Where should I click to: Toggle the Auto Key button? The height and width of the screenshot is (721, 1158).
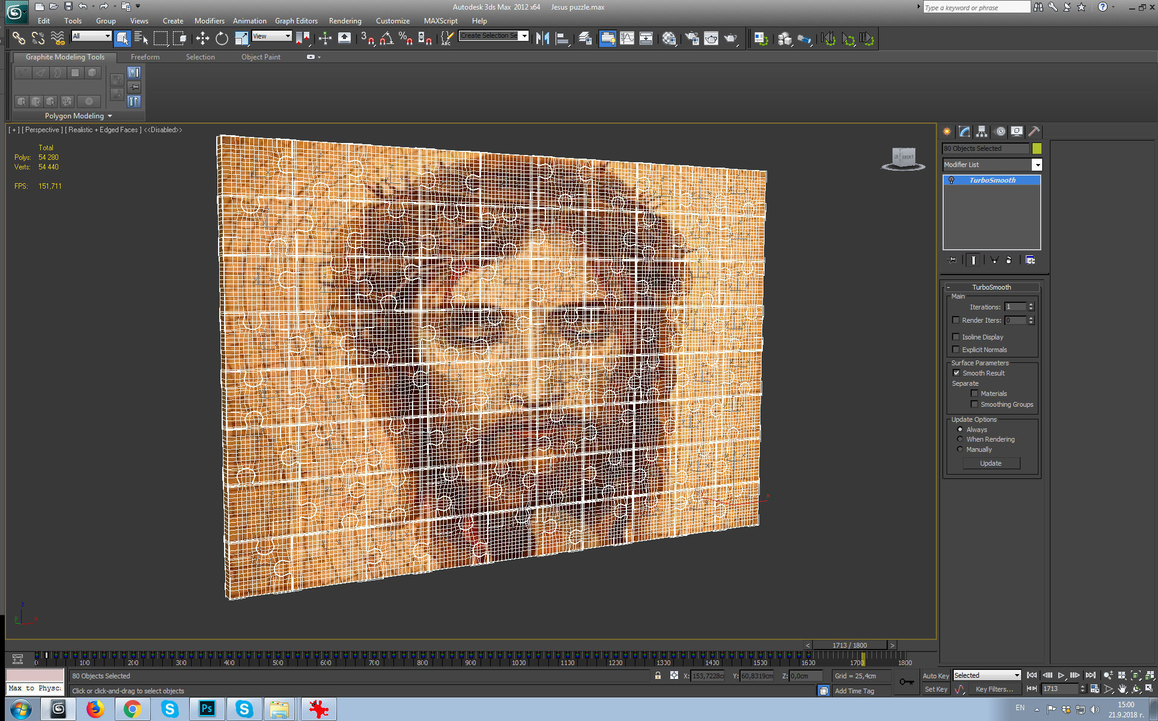[x=936, y=676]
